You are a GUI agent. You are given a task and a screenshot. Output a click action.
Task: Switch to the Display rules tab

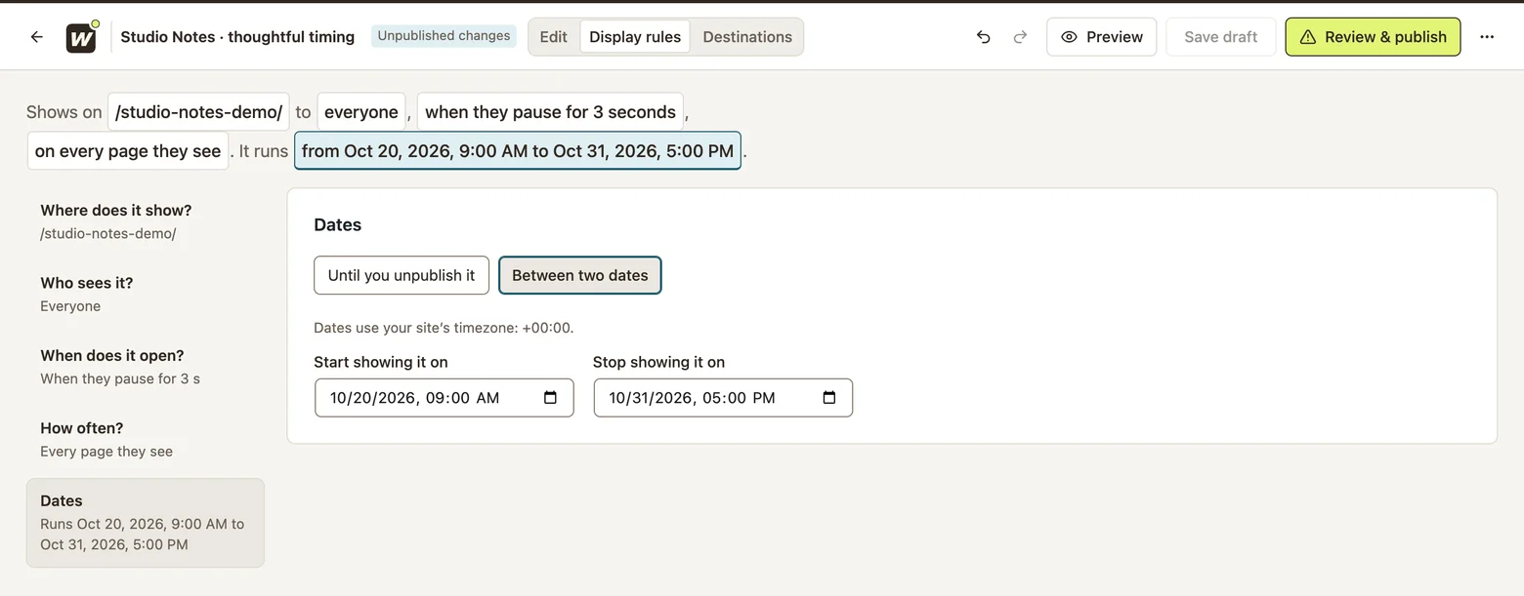pos(635,37)
